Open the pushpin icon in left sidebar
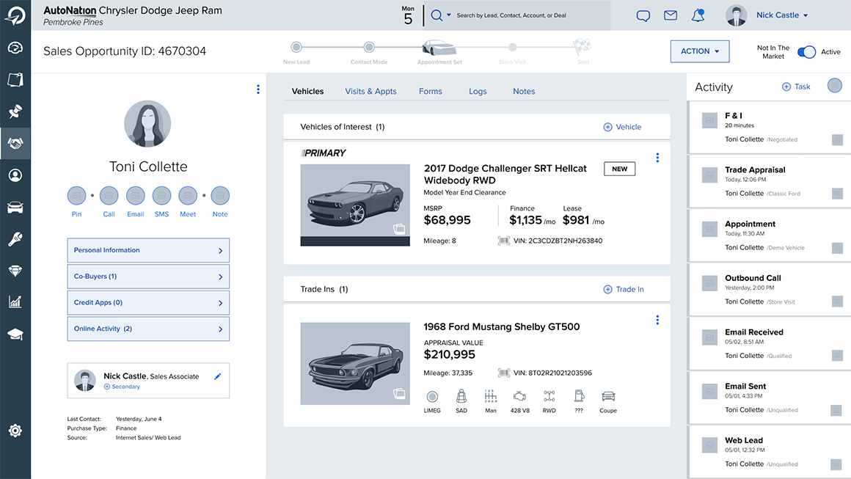The image size is (851, 479). (x=15, y=111)
